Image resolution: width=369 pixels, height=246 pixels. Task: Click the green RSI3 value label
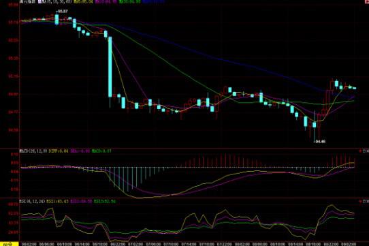[105, 202]
